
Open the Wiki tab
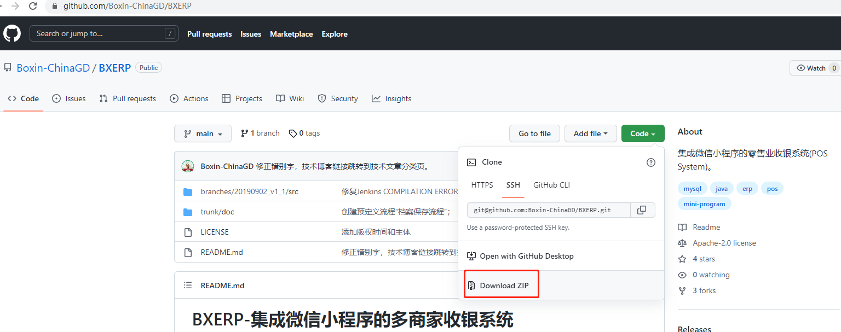[x=290, y=98]
